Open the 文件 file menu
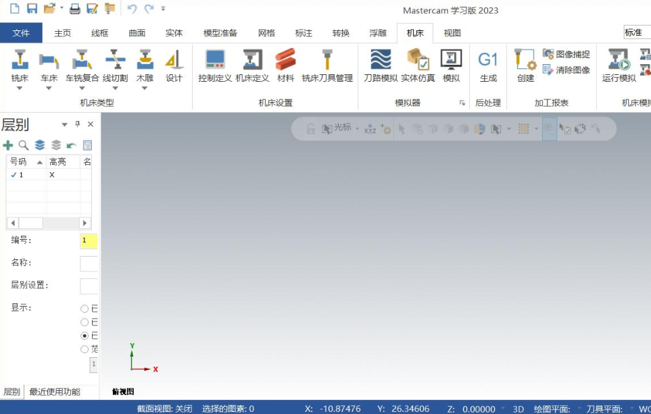 point(21,33)
